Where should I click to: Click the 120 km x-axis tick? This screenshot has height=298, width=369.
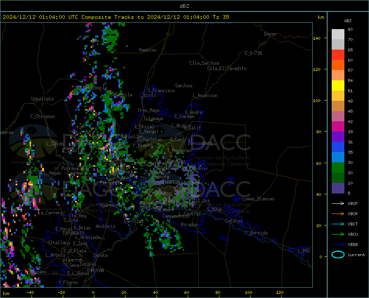click(280, 293)
